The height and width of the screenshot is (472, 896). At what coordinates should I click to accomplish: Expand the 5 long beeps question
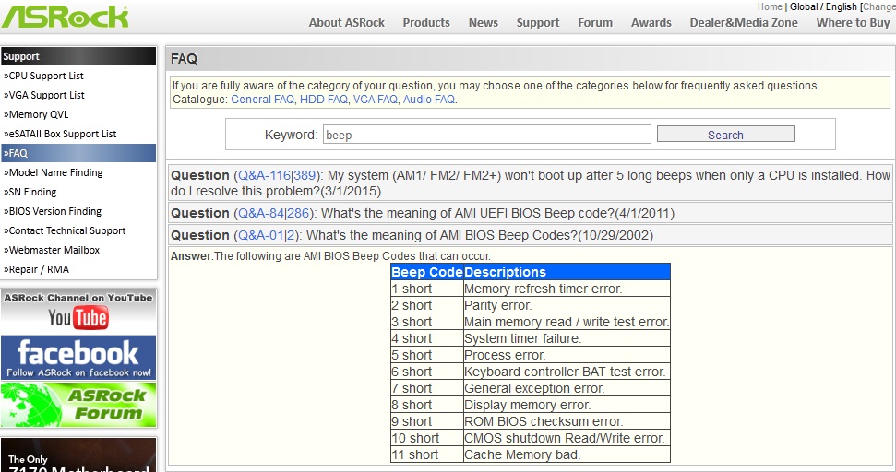(x=530, y=183)
